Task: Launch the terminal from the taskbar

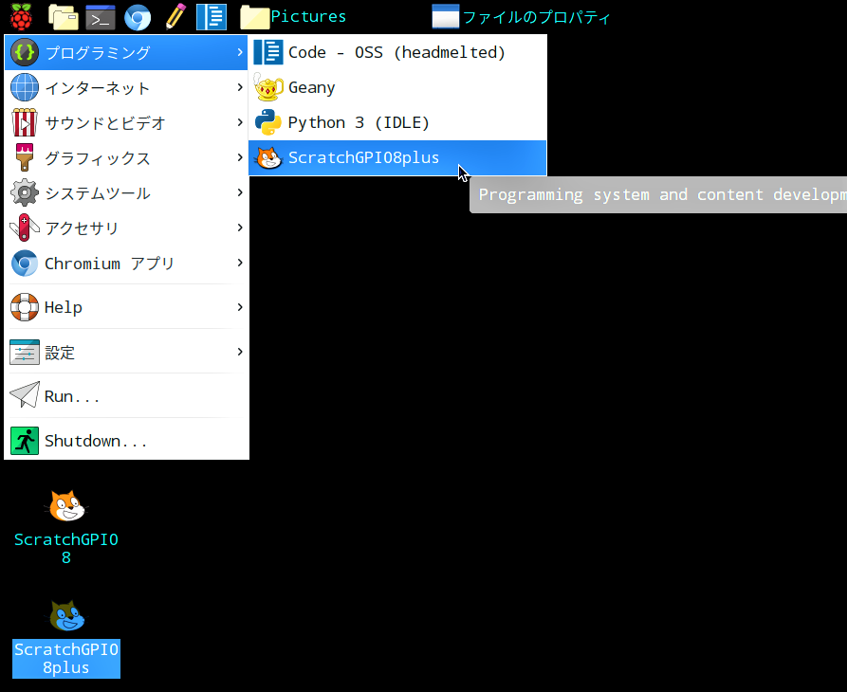Action: pyautogui.click(x=100, y=16)
